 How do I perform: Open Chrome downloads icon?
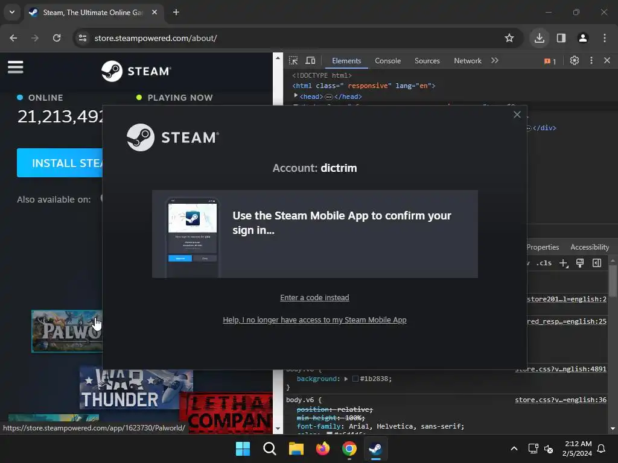539,38
